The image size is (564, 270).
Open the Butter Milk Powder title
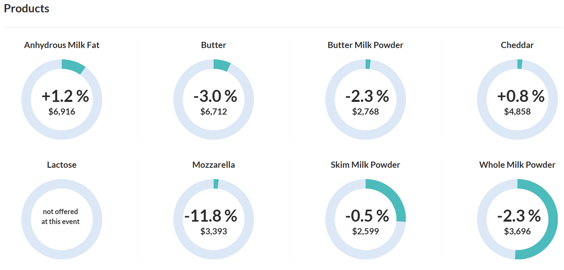[x=365, y=45]
